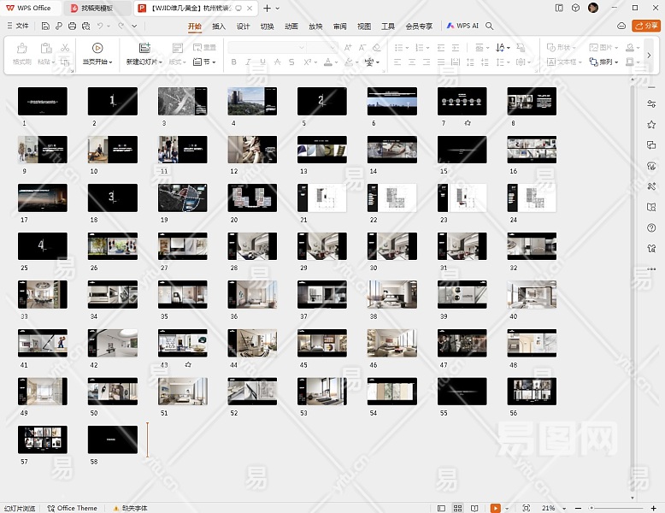Screen dimensions: 665x513
Task: Expand the zoom percentage dropdown at 21%
Action: (563, 508)
